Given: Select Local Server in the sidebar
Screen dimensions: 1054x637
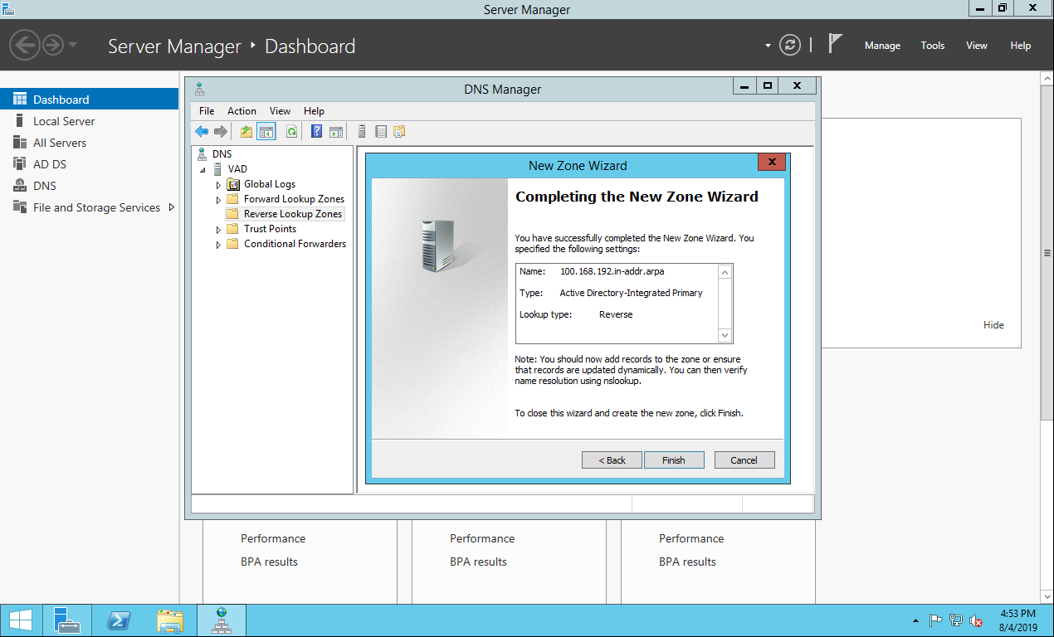Looking at the screenshot, I should [x=64, y=121].
